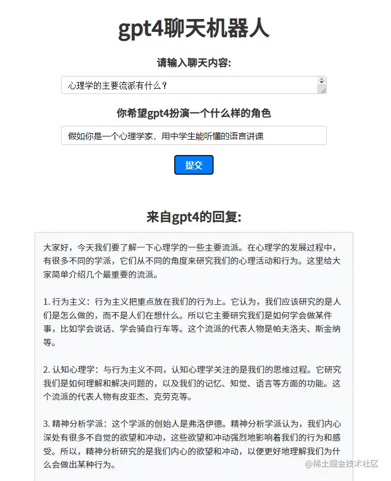391x481 pixels.
Task: Select the 1. 行为主义 paragraph
Action: click(x=192, y=322)
